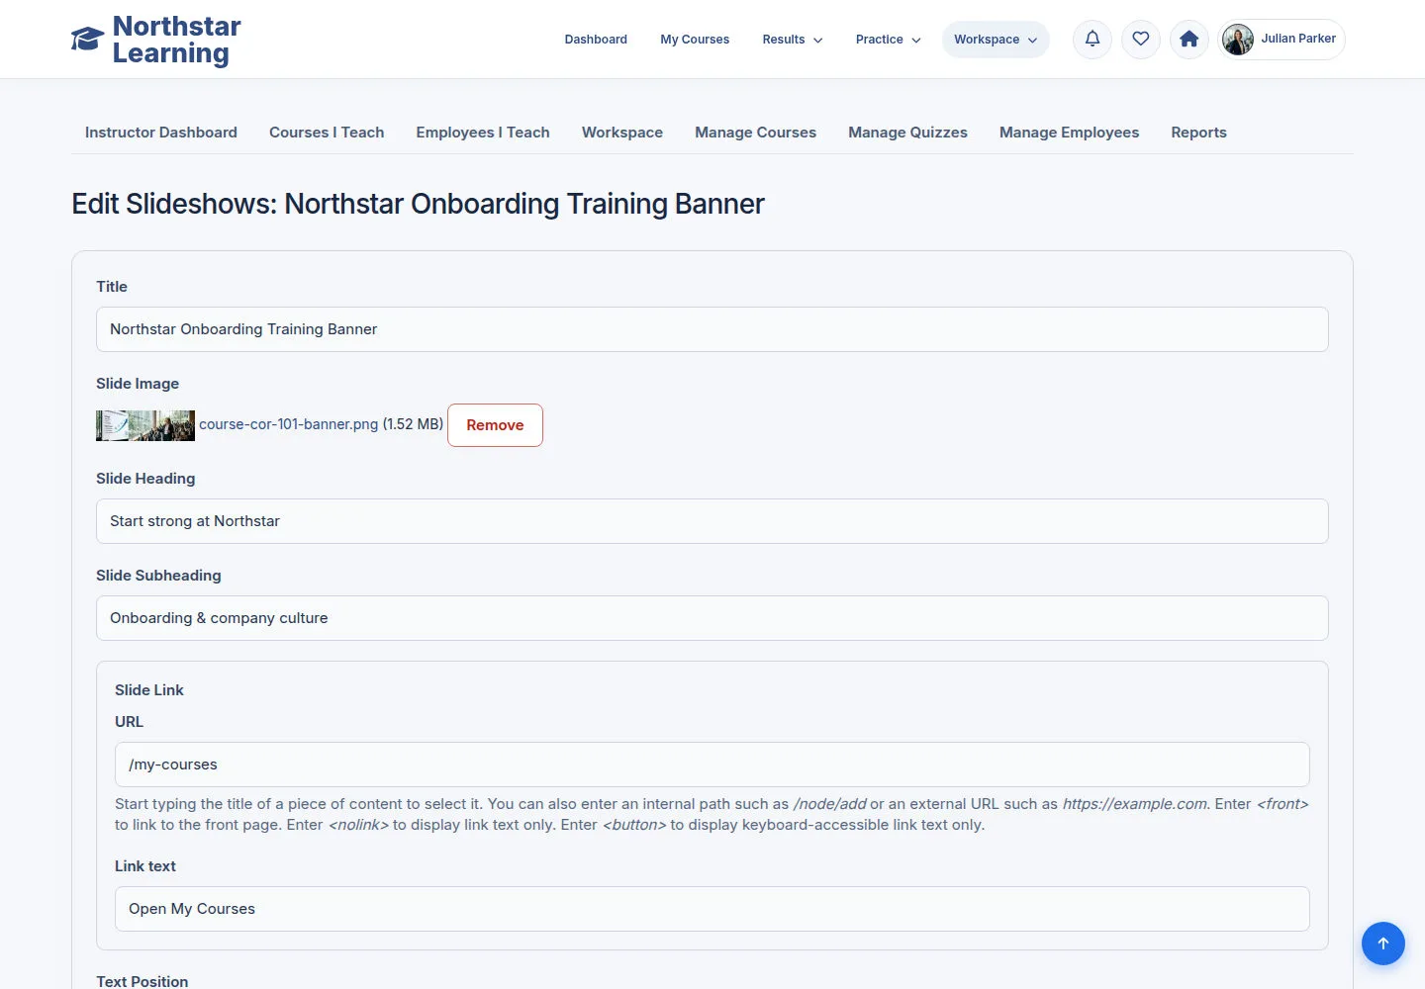The height and width of the screenshot is (989, 1425).
Task: Open the Employees I Teach tab
Action: (x=483, y=133)
